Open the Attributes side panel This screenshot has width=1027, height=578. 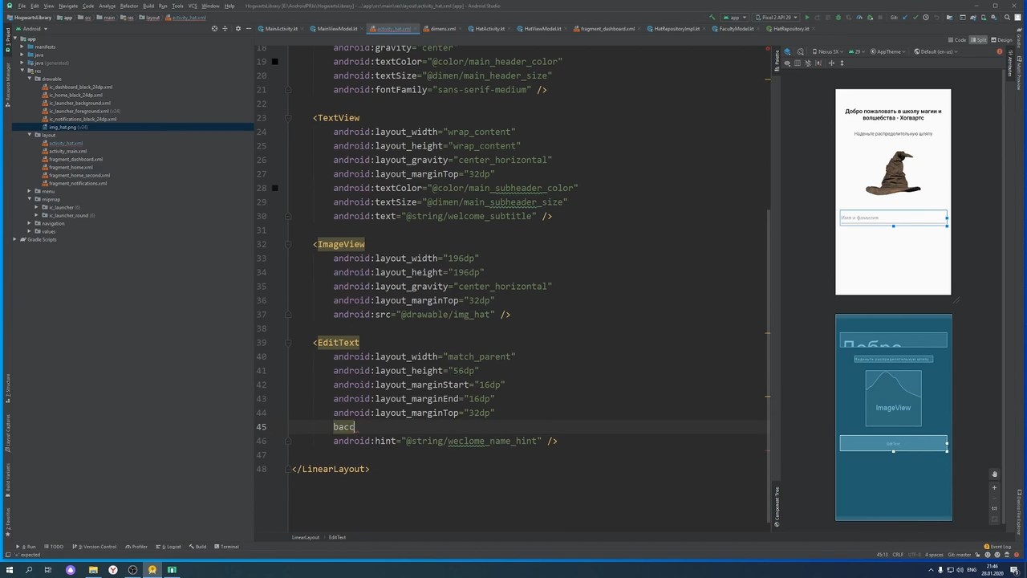(x=1010, y=63)
